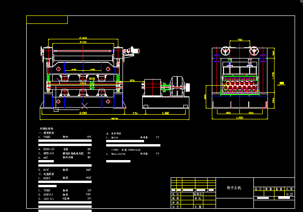Image resolution: width=303 pixels, height=212 pixels.
Task: Click the 1.600 overall width dimension of side view
Action: point(239,117)
